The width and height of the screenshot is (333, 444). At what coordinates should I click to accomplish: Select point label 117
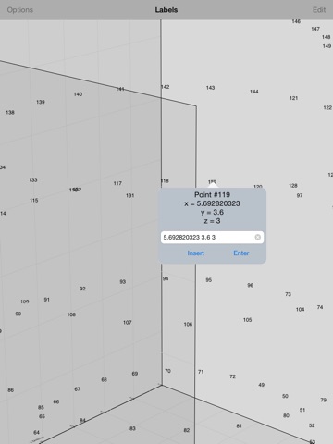(117, 183)
